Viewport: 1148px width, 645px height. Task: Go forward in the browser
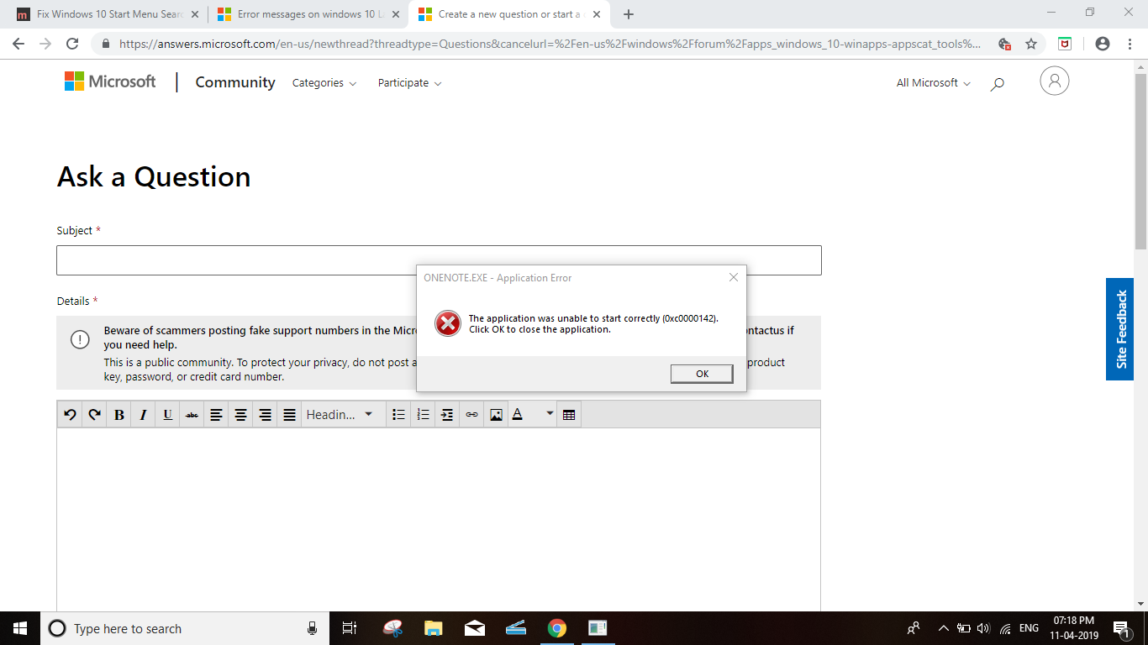tap(45, 44)
